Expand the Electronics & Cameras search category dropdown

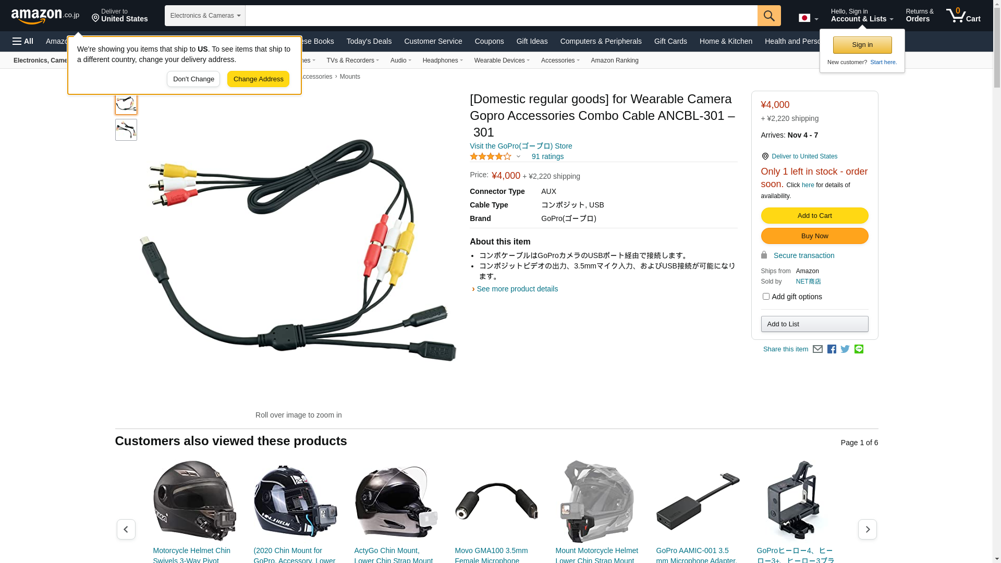(205, 16)
